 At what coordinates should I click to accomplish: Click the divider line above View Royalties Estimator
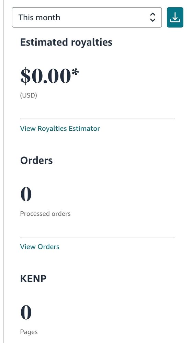(x=98, y=119)
